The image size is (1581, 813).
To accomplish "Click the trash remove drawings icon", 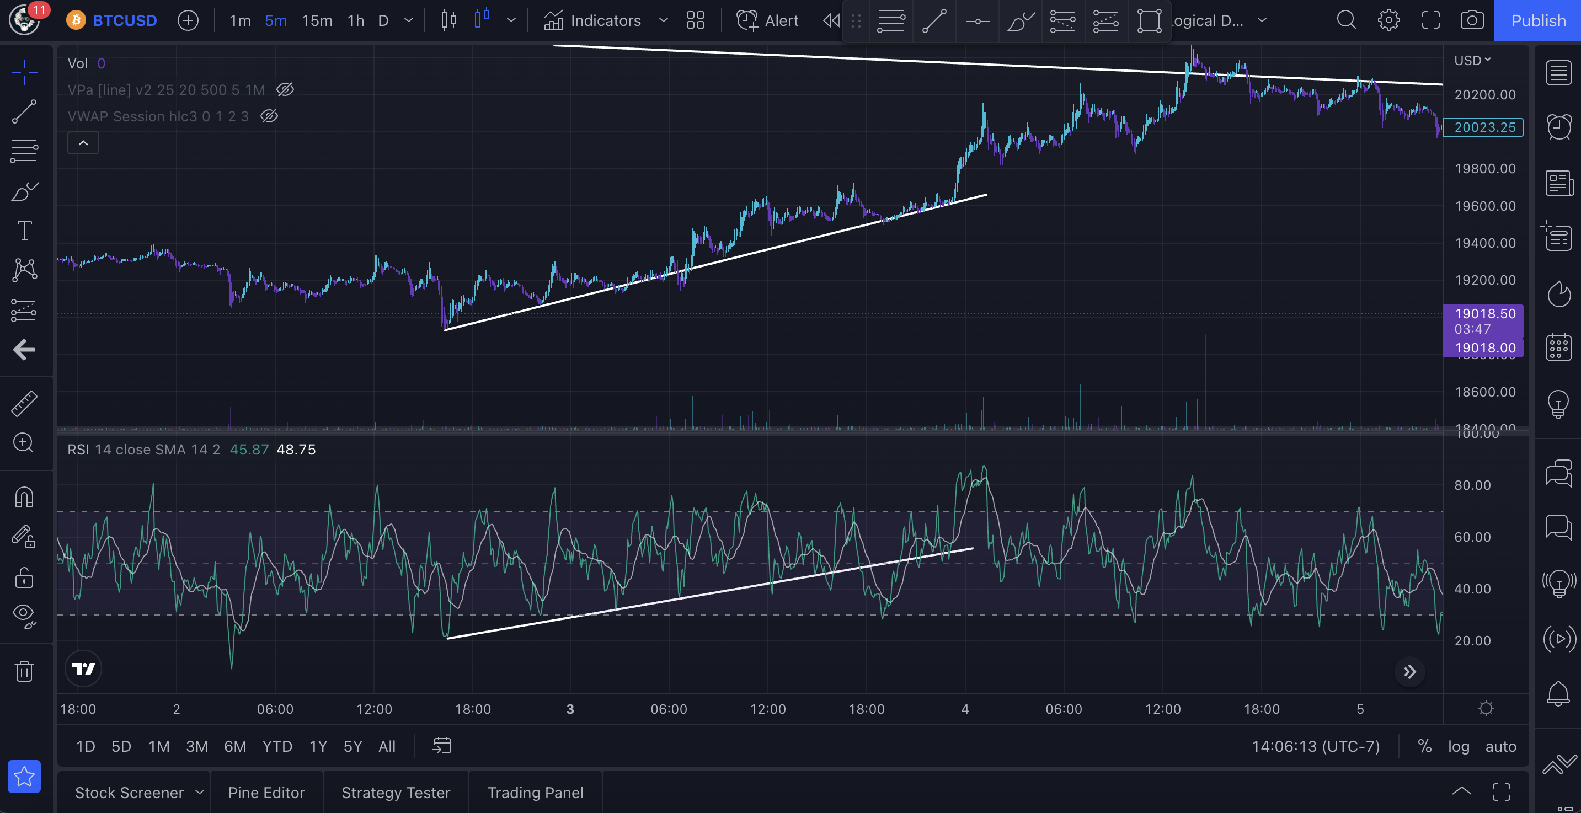I will [x=25, y=671].
